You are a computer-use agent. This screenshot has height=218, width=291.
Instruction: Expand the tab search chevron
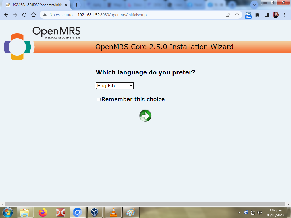pyautogui.click(x=254, y=5)
